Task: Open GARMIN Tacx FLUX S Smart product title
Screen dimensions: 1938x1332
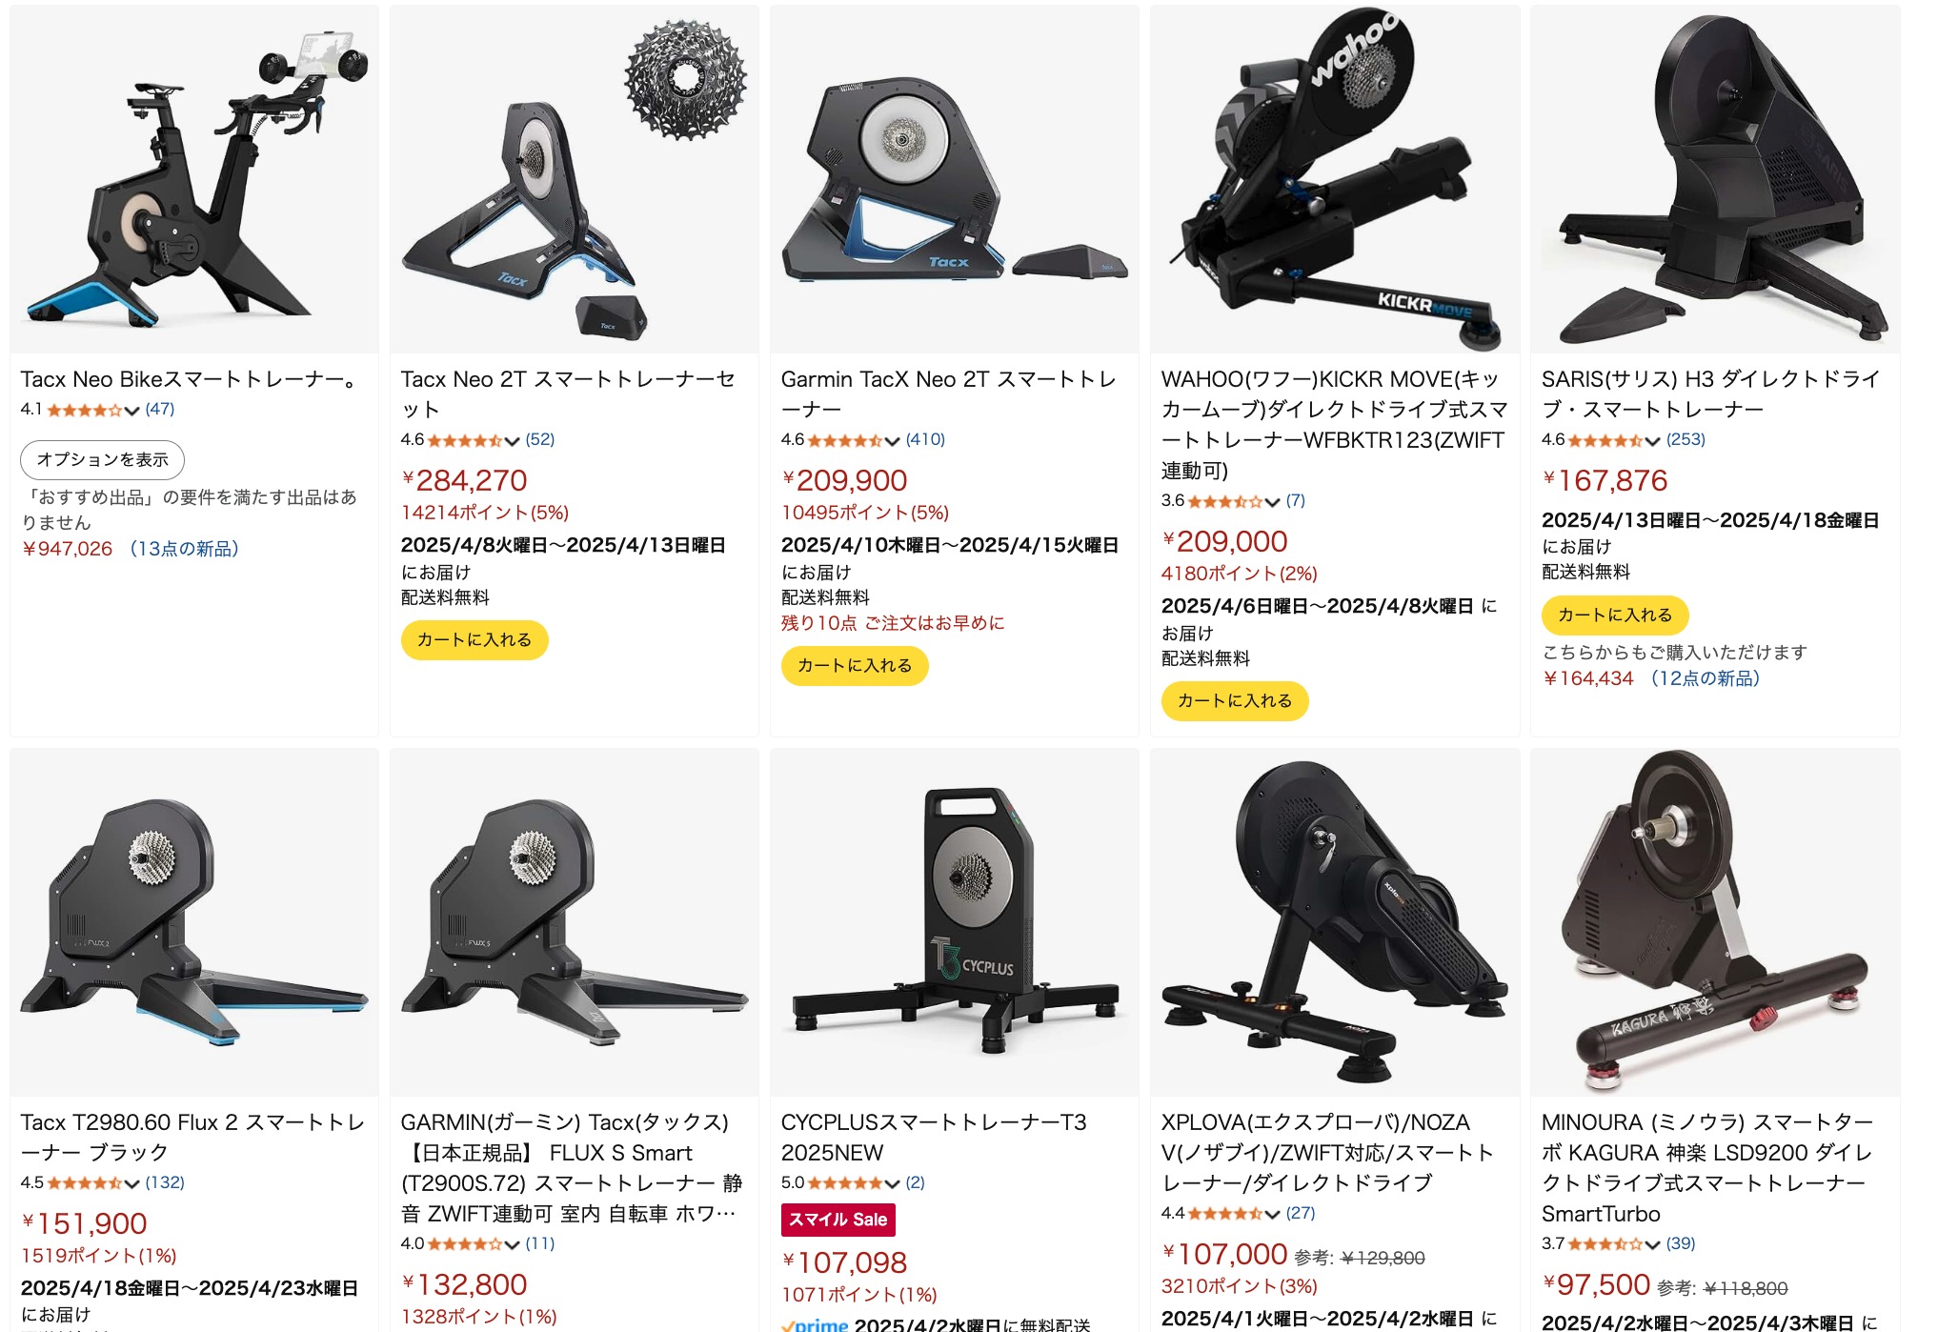Action: pyautogui.click(x=568, y=1168)
